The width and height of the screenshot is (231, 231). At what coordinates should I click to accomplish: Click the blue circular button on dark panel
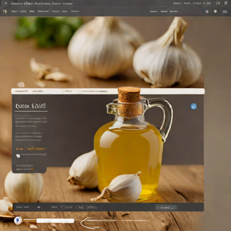(x=194, y=106)
